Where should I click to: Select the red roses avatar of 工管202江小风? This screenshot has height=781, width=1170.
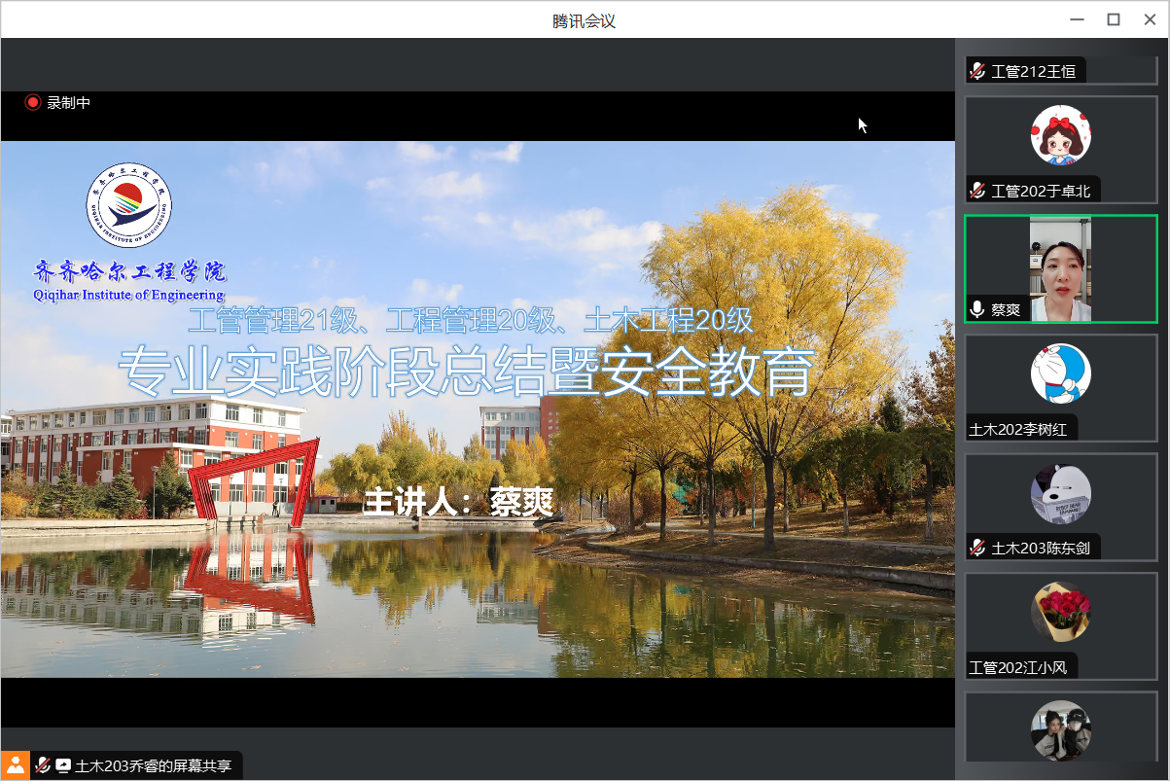1060,612
